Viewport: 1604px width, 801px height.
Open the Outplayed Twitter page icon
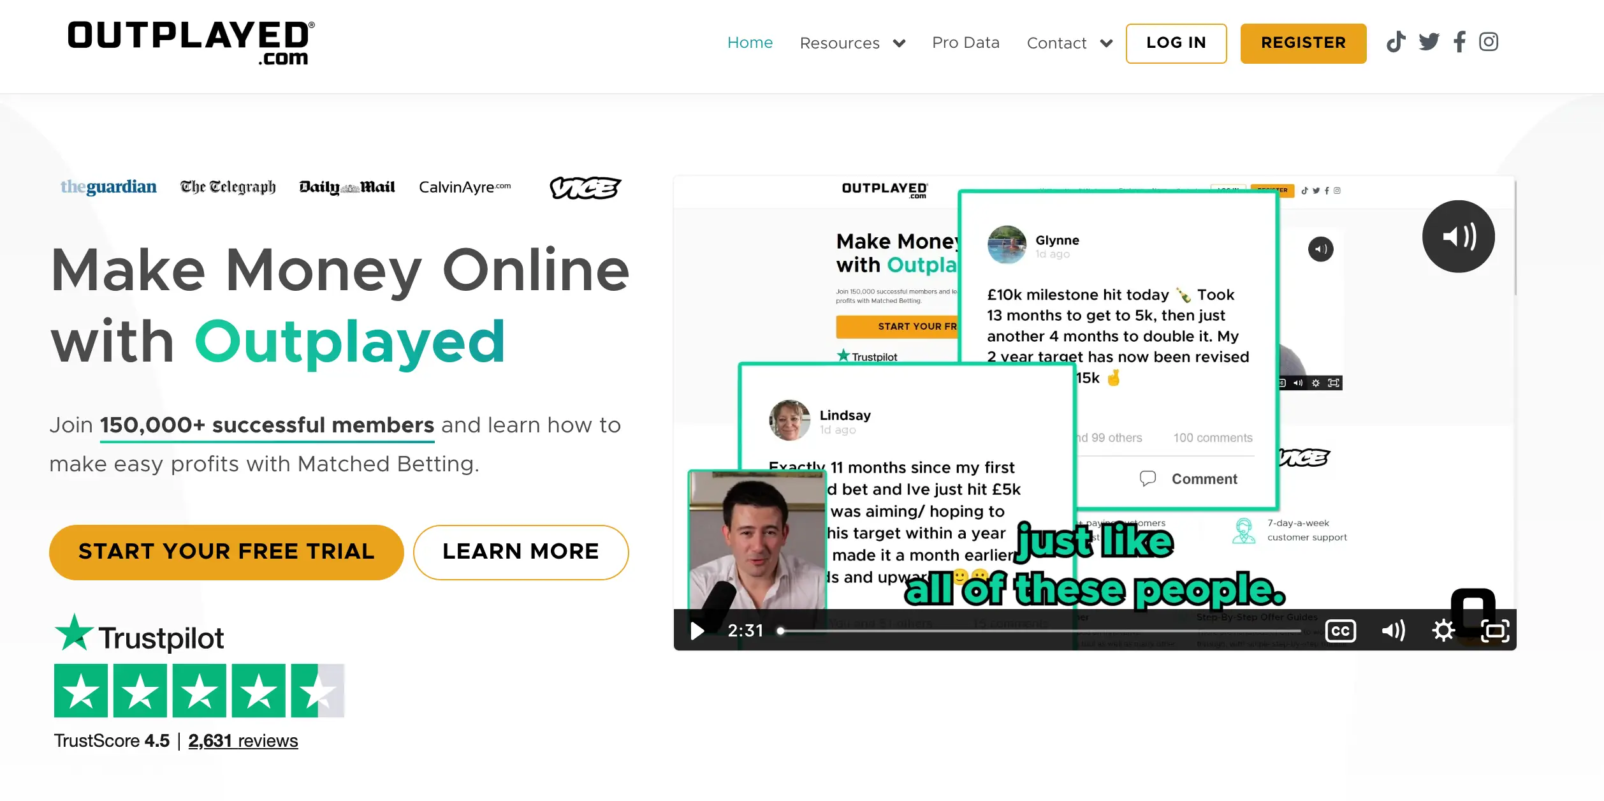[x=1429, y=42]
